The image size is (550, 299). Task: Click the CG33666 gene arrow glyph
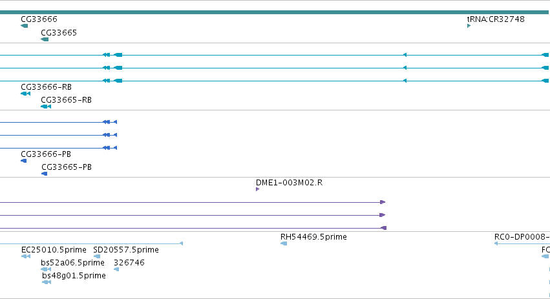pyautogui.click(x=24, y=26)
